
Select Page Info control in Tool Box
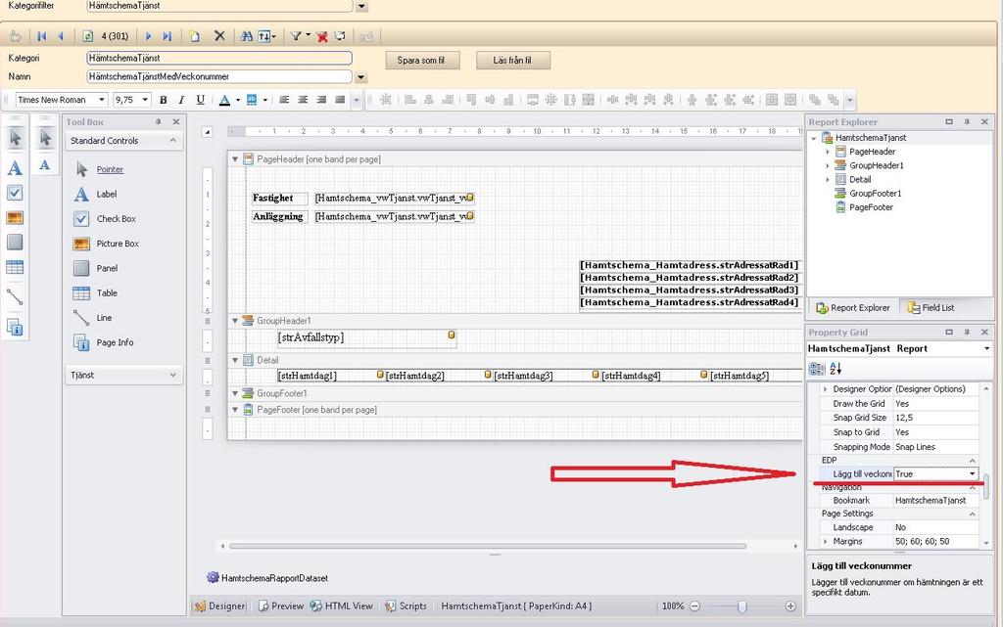[x=115, y=342]
